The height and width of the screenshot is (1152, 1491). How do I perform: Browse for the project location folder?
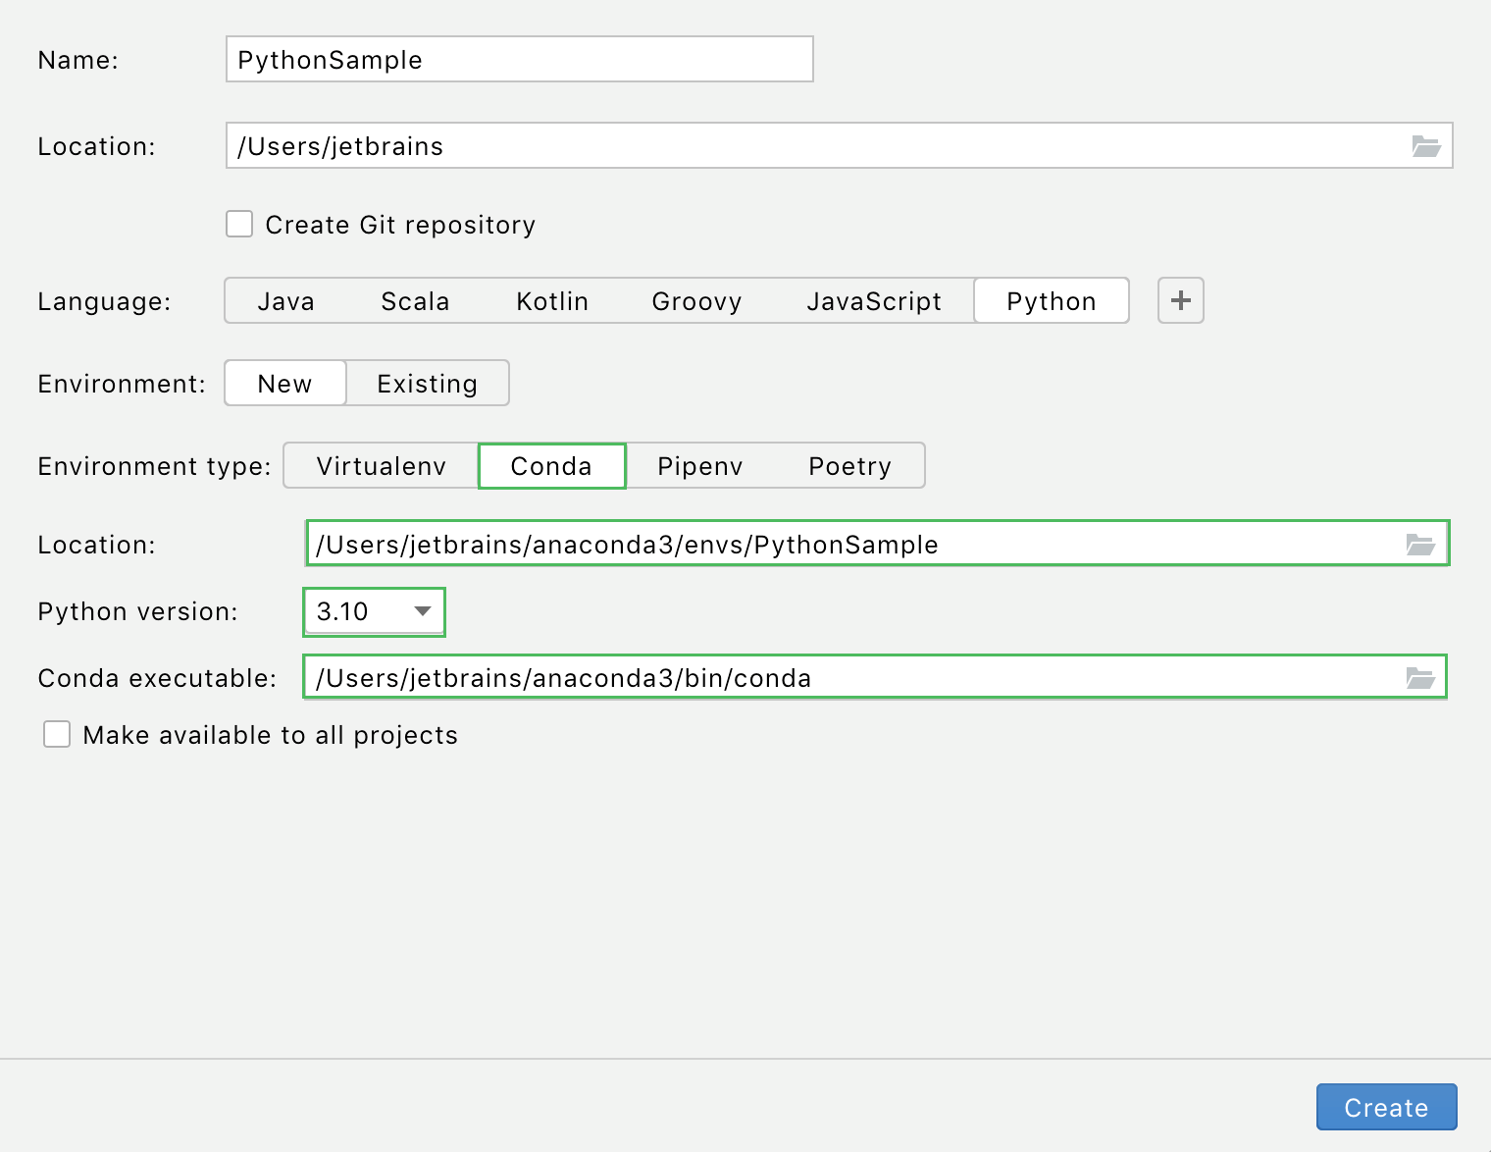(1427, 145)
